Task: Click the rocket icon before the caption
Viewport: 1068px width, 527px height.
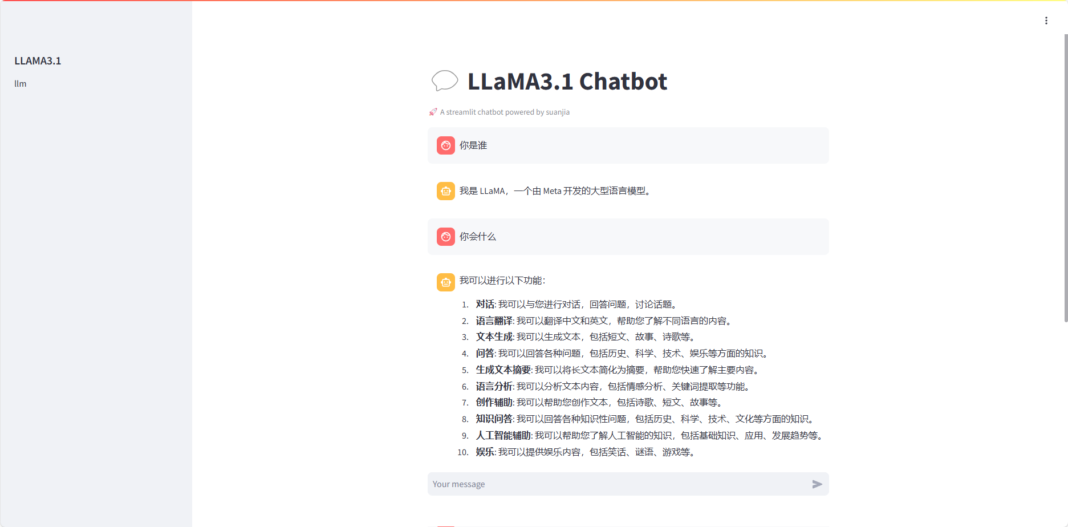Action: pyautogui.click(x=433, y=112)
